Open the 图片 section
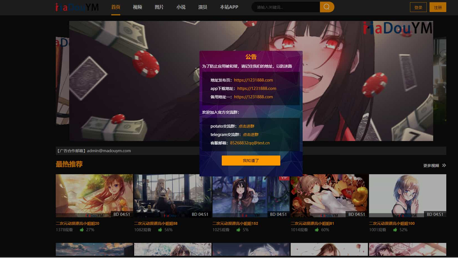 pyautogui.click(x=159, y=7)
